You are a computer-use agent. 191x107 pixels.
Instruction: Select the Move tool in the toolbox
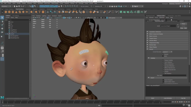[x=2, y=29]
